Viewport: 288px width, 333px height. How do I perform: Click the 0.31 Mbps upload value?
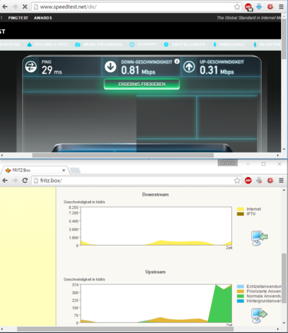click(x=217, y=70)
